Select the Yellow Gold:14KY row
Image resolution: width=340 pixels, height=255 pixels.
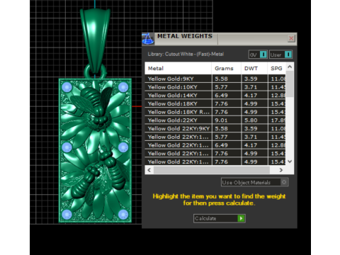[x=215, y=96]
